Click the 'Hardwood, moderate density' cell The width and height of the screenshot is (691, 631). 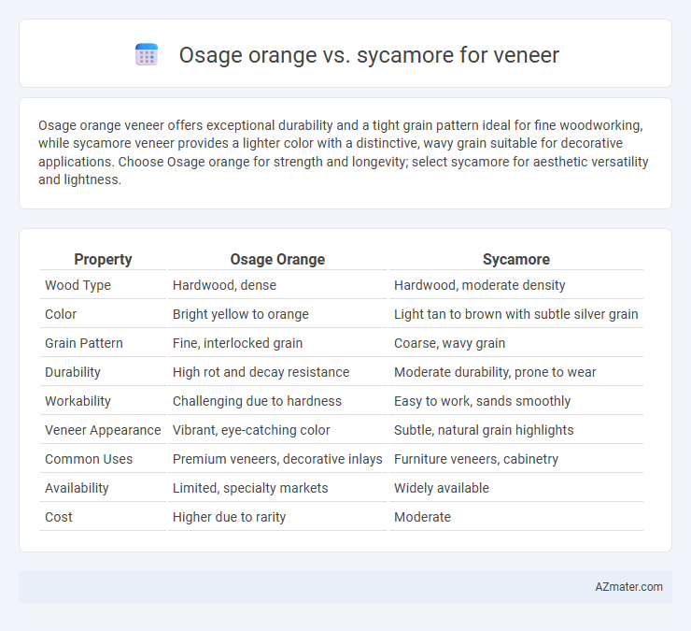pyautogui.click(x=479, y=285)
